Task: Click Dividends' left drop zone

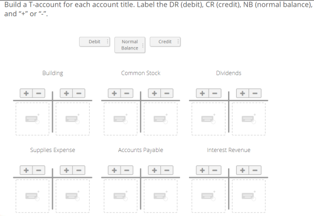Action: click(209, 119)
